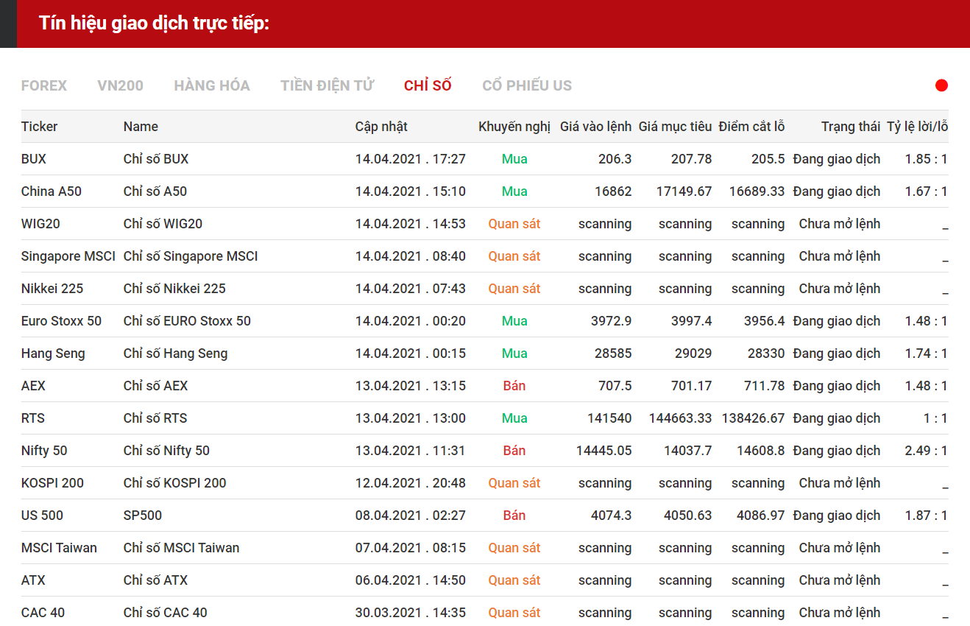Click the stop loss value 3956.4
This screenshot has height=626, width=970.
[x=765, y=321]
